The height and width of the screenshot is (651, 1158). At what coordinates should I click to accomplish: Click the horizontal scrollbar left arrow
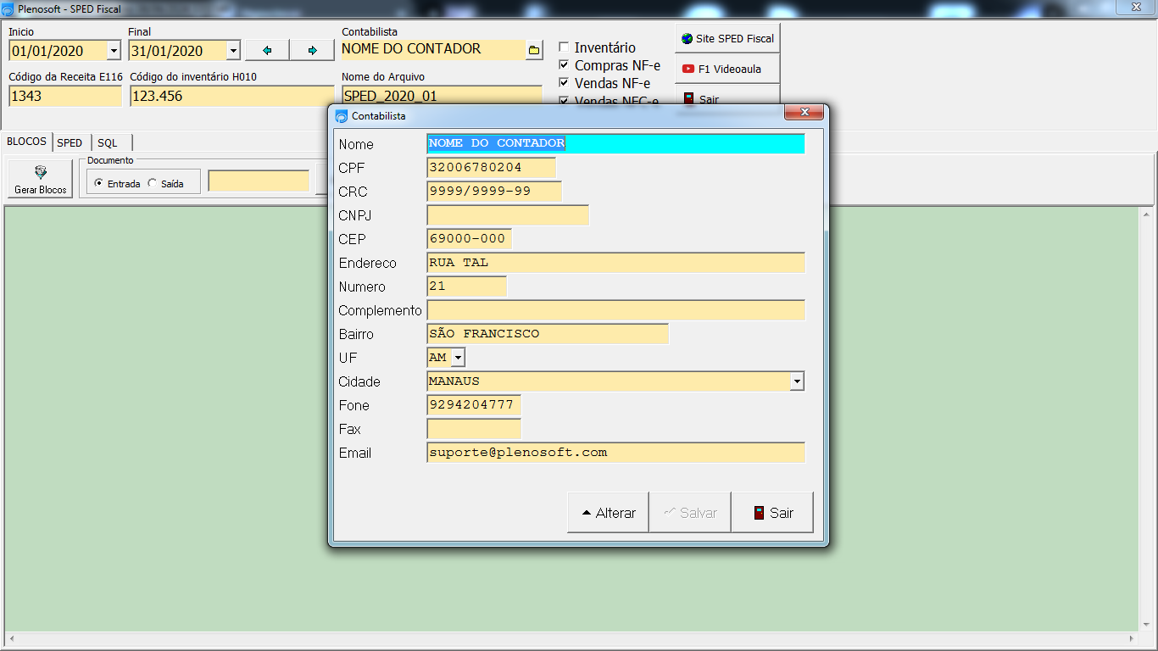click(x=11, y=638)
